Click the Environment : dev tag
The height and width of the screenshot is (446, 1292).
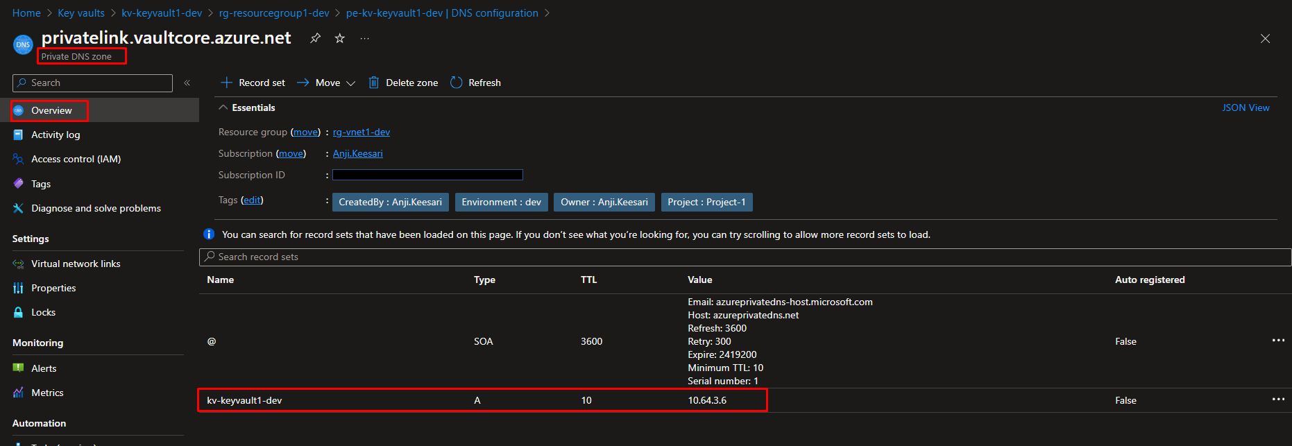click(502, 202)
